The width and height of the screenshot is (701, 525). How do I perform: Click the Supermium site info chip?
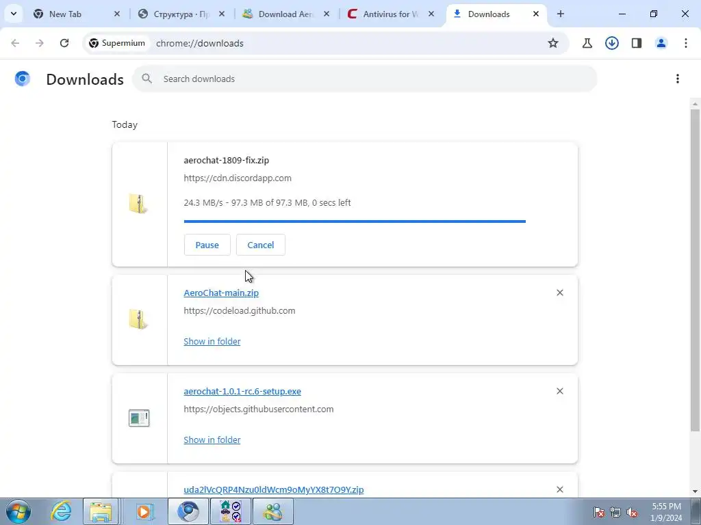(117, 43)
